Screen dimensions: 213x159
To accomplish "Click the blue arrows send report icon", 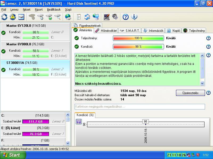I will pos(87,17).
